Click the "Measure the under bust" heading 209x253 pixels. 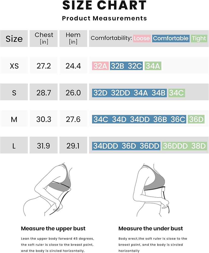point(151,229)
